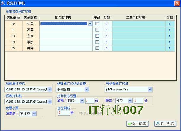Click the 类别编码 column header

click(x=13, y=17)
